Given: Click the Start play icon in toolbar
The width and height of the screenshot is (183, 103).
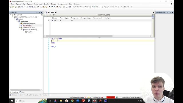Looking at the screenshot, I should (x=100, y=7).
